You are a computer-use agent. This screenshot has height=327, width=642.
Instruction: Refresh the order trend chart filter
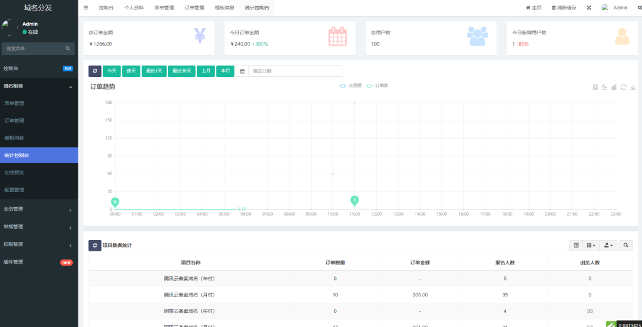[95, 71]
